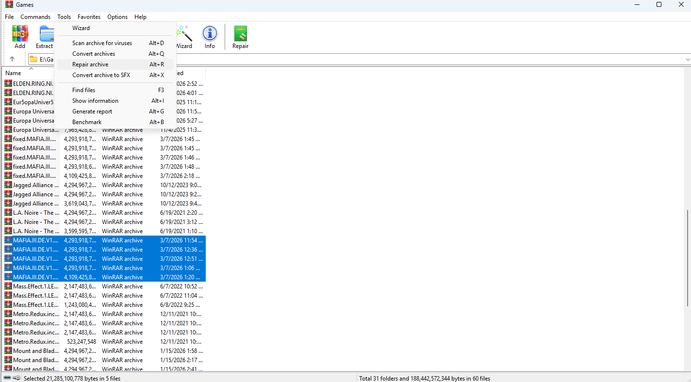
Task: Click the archive icon of the MAFIA file dated 3/7/2026 11:54
Action: tap(8, 240)
